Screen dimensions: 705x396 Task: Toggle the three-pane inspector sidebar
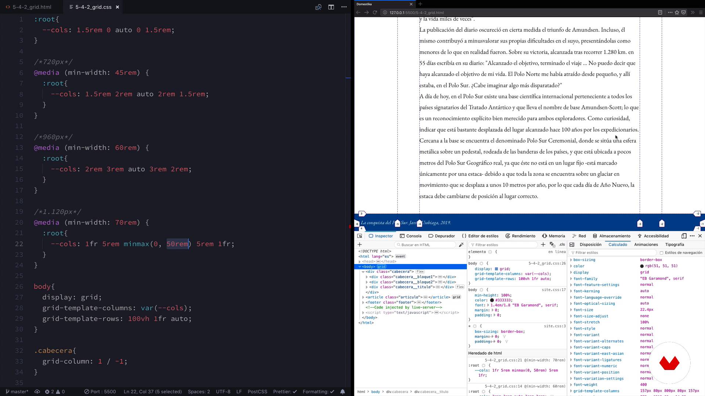[x=572, y=245]
